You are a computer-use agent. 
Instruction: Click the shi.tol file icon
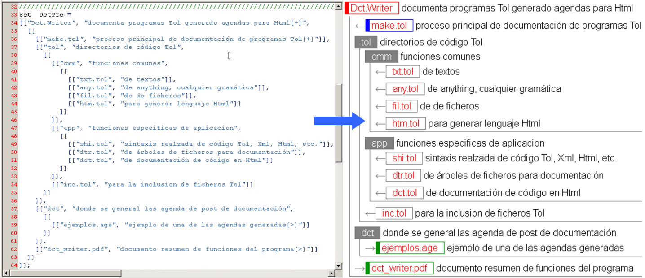pos(404,158)
